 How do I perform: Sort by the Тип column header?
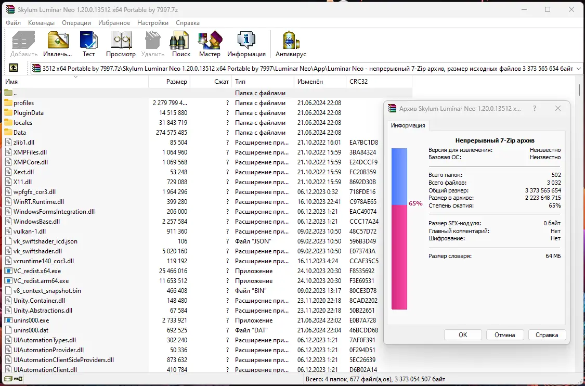coord(263,81)
